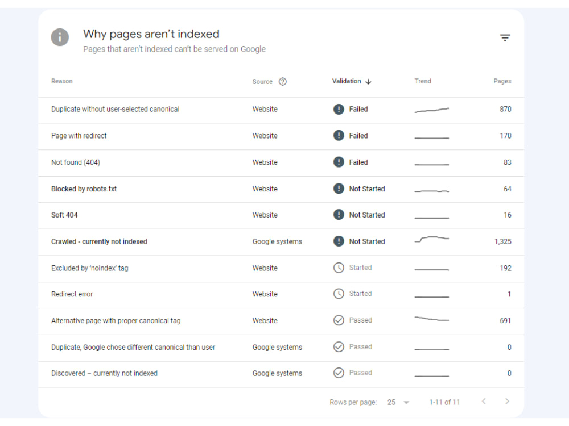Click Not Started icon in Soft 404 row
The height and width of the screenshot is (426, 569).
[339, 215]
